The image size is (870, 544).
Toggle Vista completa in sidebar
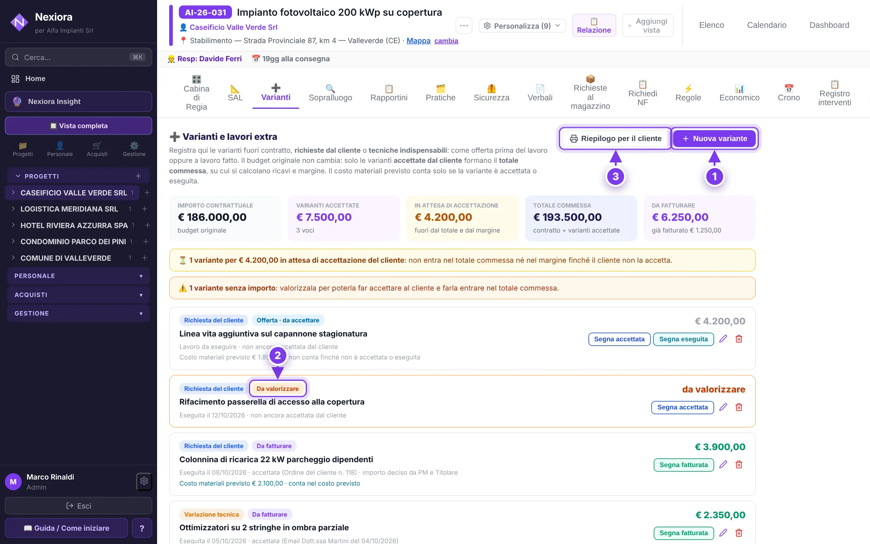pos(79,126)
